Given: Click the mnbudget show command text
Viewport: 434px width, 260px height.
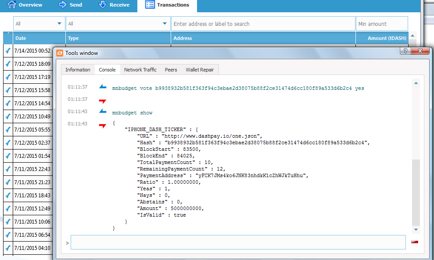Looking at the screenshot, I should (x=132, y=113).
